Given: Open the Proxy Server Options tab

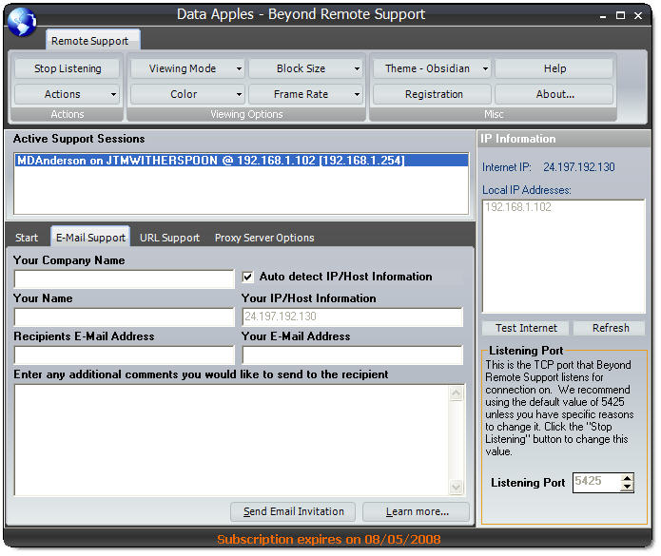Looking at the screenshot, I should [263, 238].
